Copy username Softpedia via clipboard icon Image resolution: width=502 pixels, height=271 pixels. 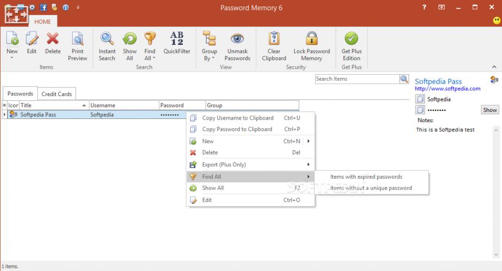point(420,99)
